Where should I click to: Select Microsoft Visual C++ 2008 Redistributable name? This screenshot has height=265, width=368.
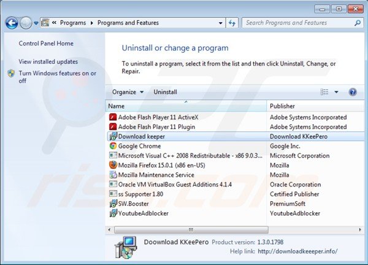click(190, 156)
